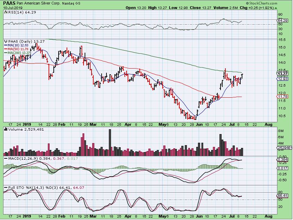Click the Volume 2.5M value in header
This screenshot has width=293, height=220.
pos(225,8)
